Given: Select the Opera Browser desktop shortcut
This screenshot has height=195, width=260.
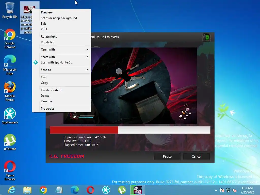Looking at the screenshot, I should (x=10, y=170).
